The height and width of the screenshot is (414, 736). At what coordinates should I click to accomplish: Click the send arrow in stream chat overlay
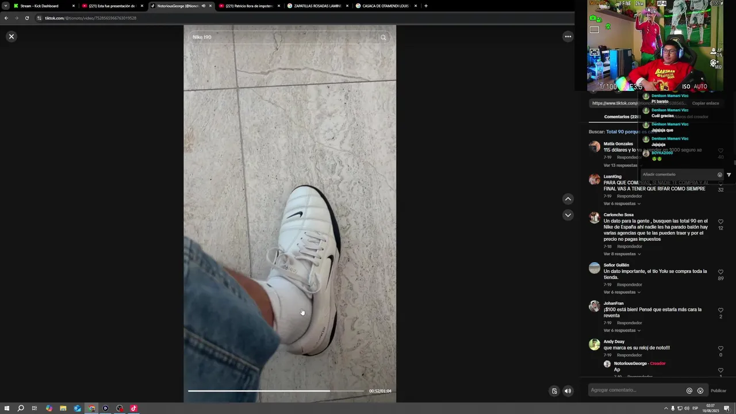(729, 175)
